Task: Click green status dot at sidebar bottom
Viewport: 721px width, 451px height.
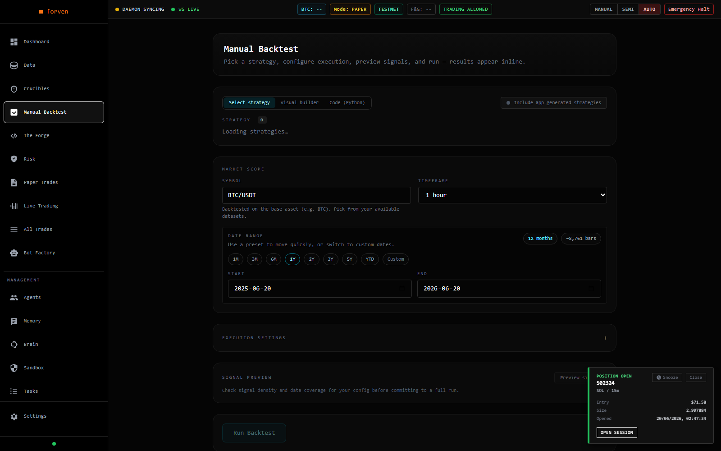Action: pos(54,444)
